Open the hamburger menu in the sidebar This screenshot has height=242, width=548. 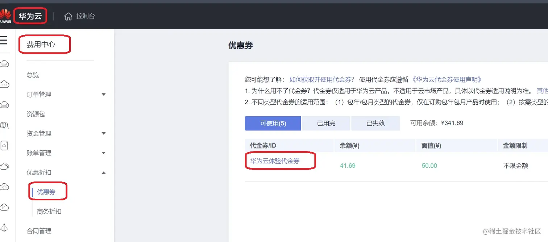[4, 40]
